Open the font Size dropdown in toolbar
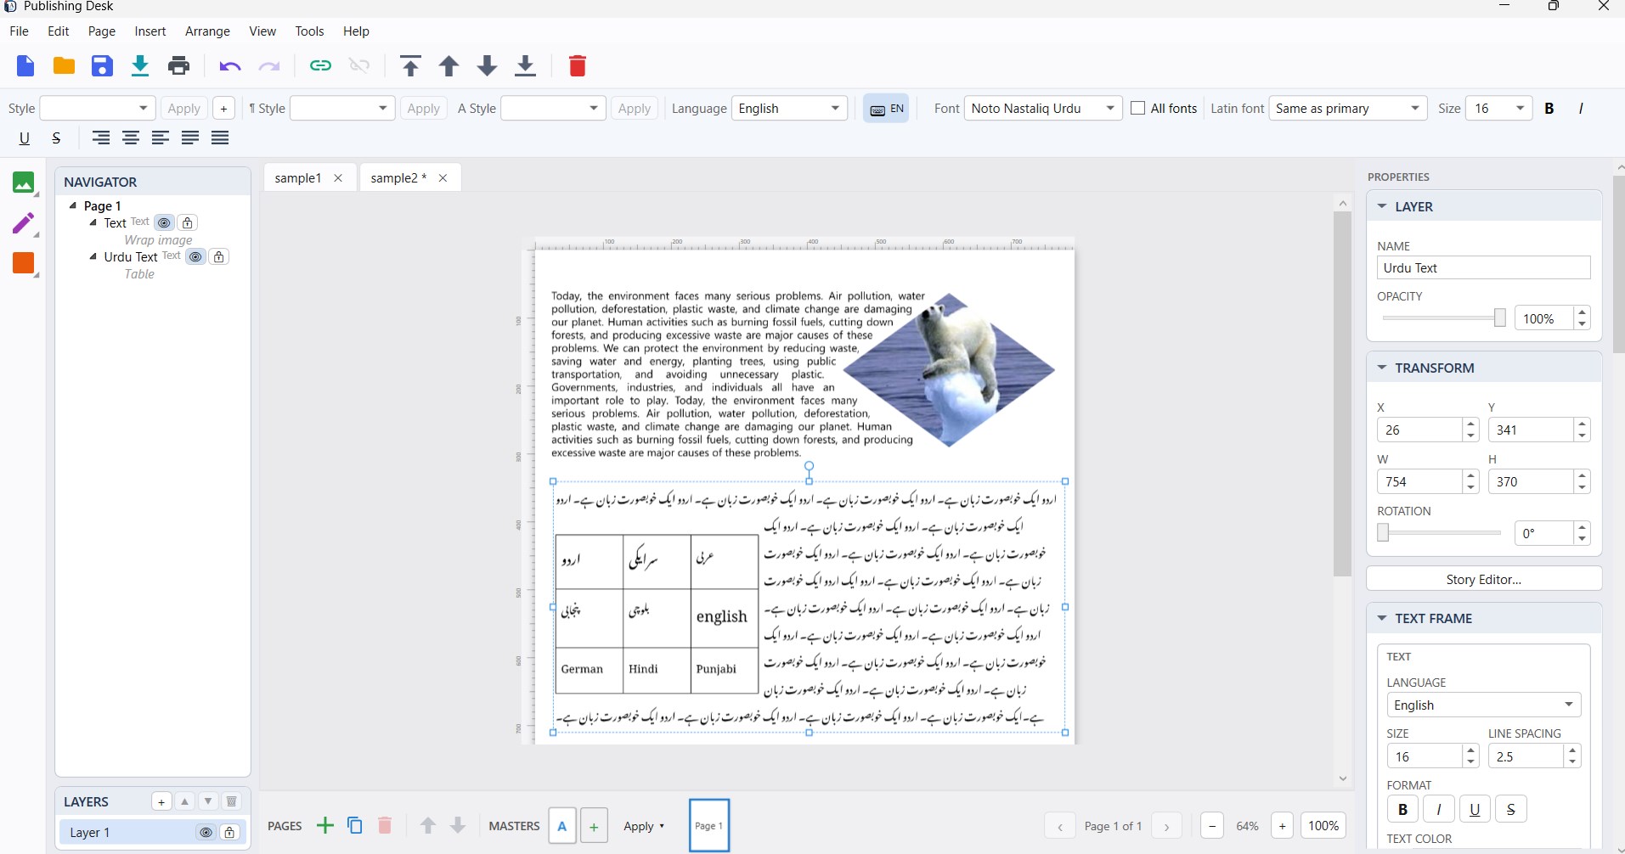Screen dimensions: 1625x854 coord(1498,108)
